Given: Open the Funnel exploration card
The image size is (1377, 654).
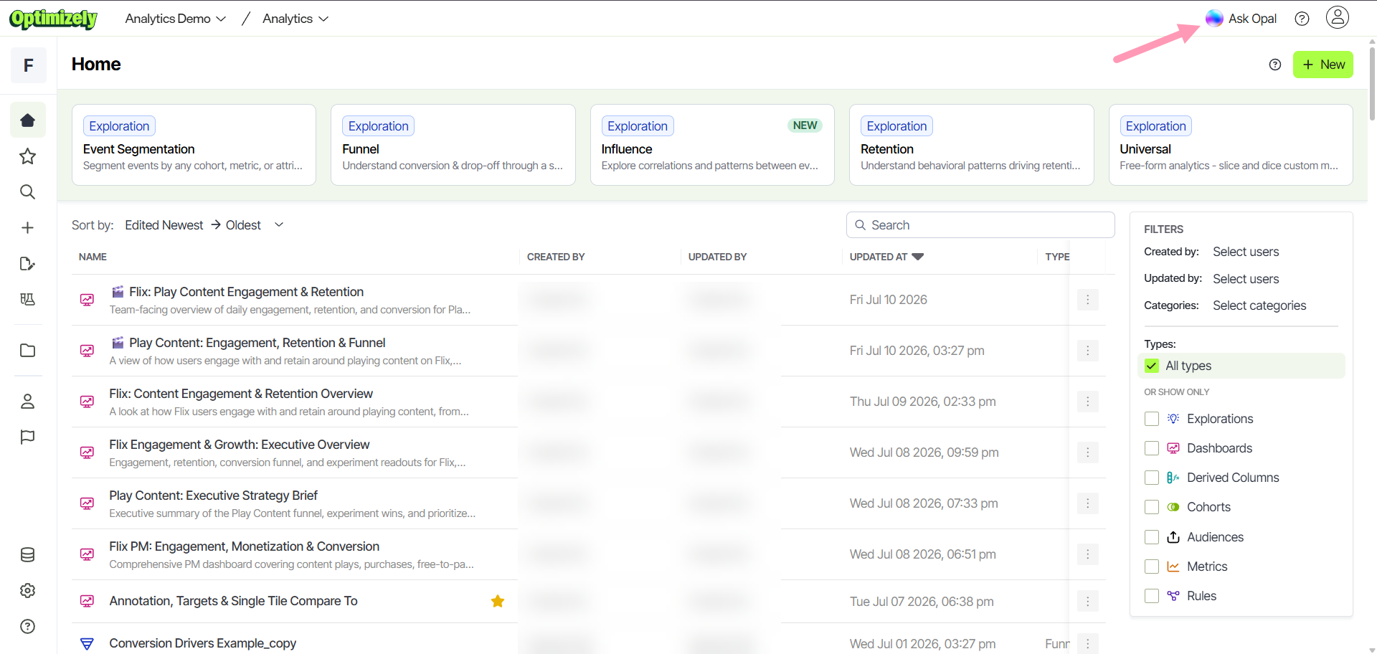Looking at the screenshot, I should (x=453, y=145).
